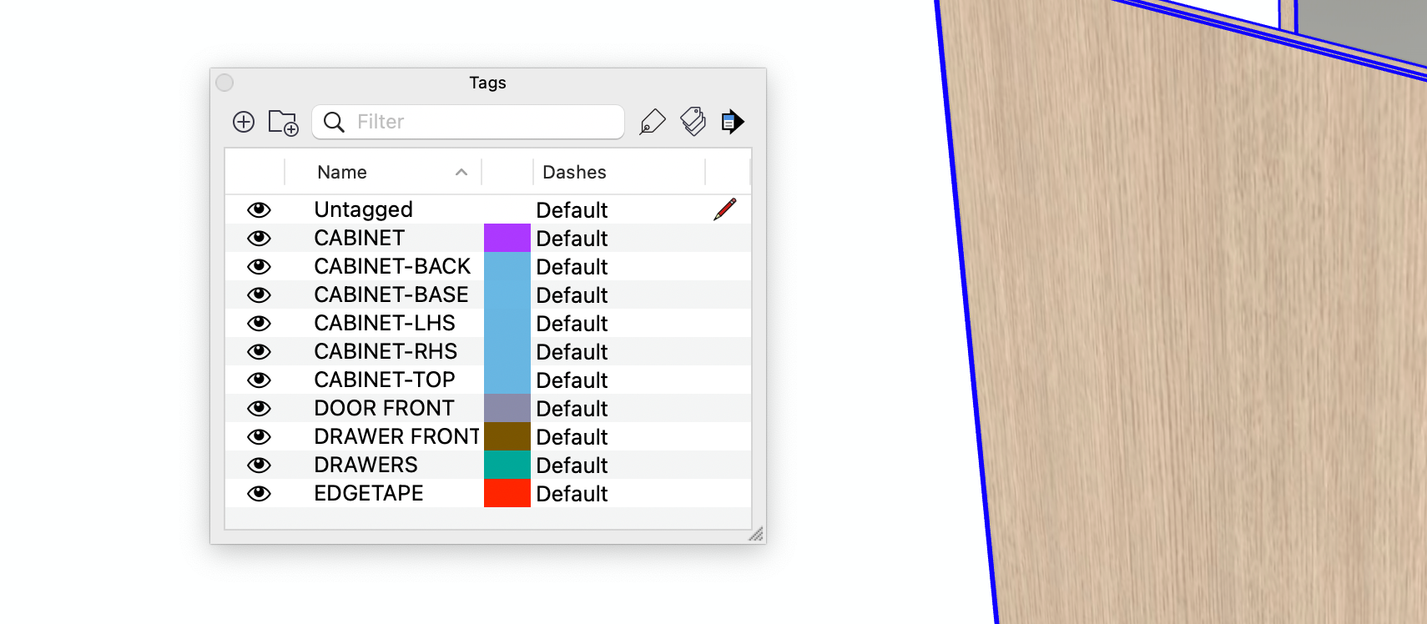
Task: Open Dashes dropdown for CABINET-BACK
Action: click(572, 267)
